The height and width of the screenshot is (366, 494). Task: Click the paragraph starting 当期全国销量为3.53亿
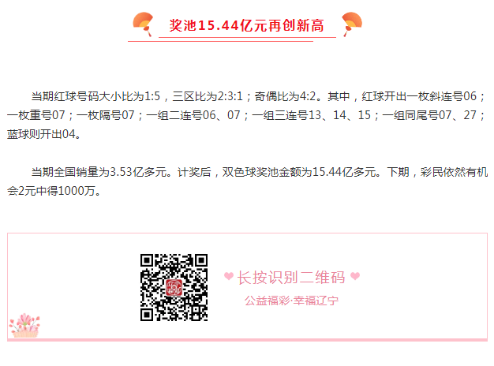point(247,181)
